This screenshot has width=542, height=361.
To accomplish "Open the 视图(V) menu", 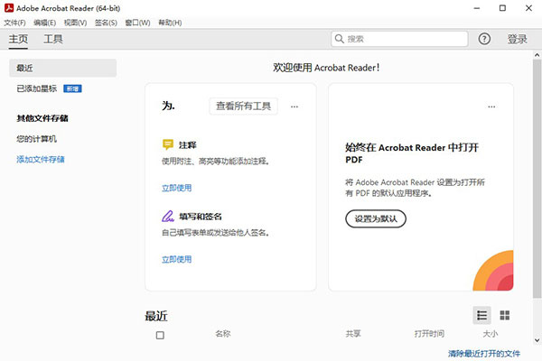I will tap(76, 22).
